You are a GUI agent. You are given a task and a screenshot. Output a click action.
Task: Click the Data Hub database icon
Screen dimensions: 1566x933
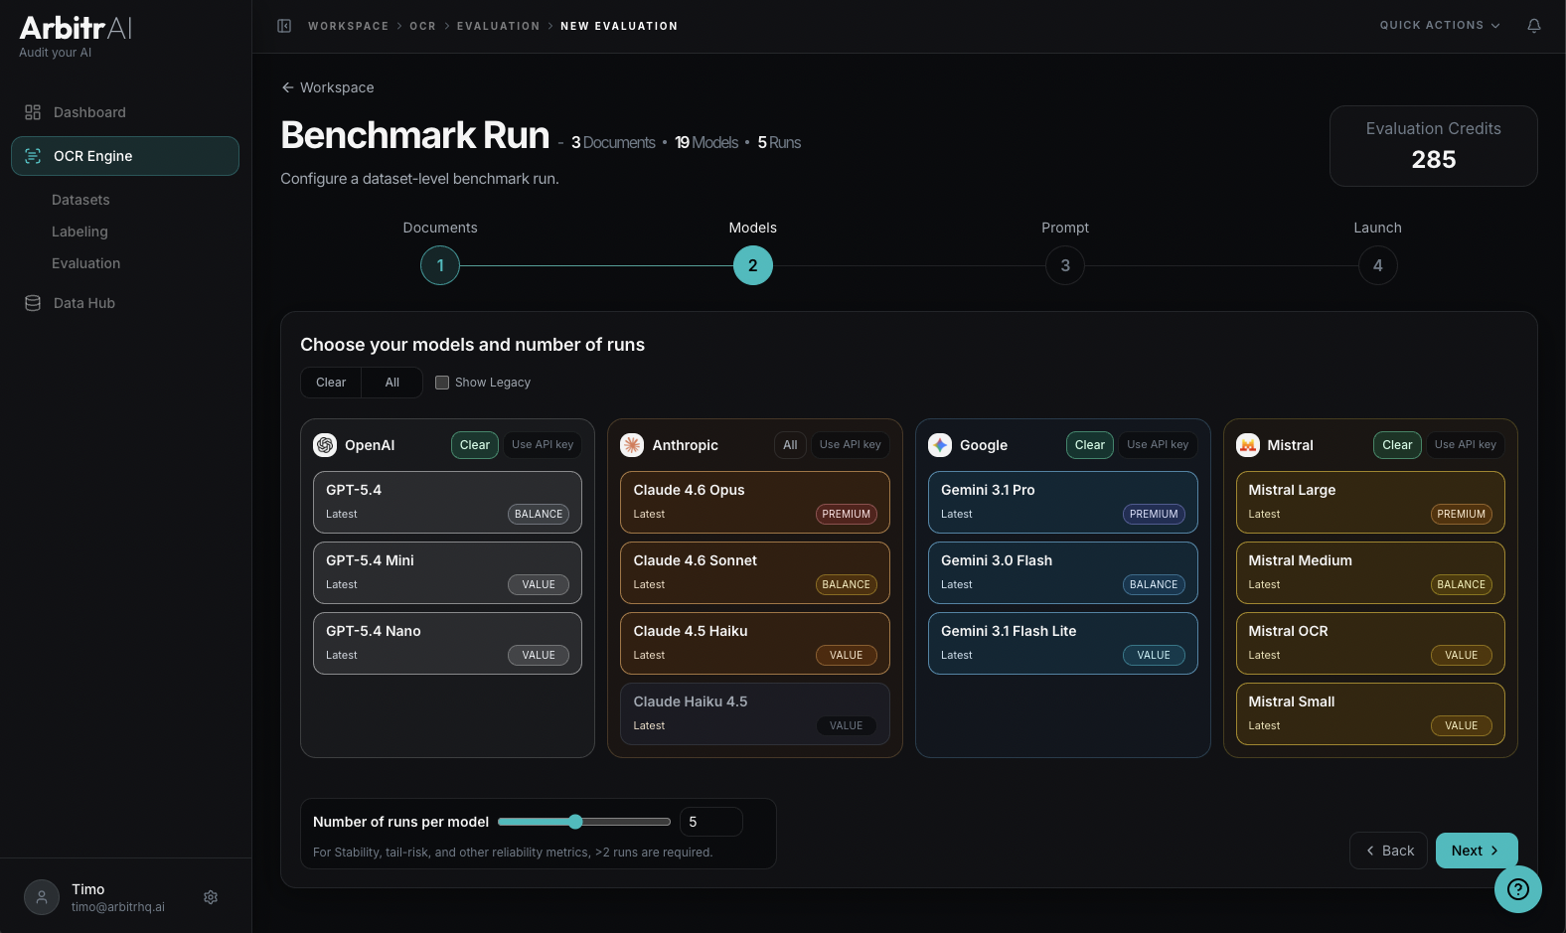(x=33, y=303)
